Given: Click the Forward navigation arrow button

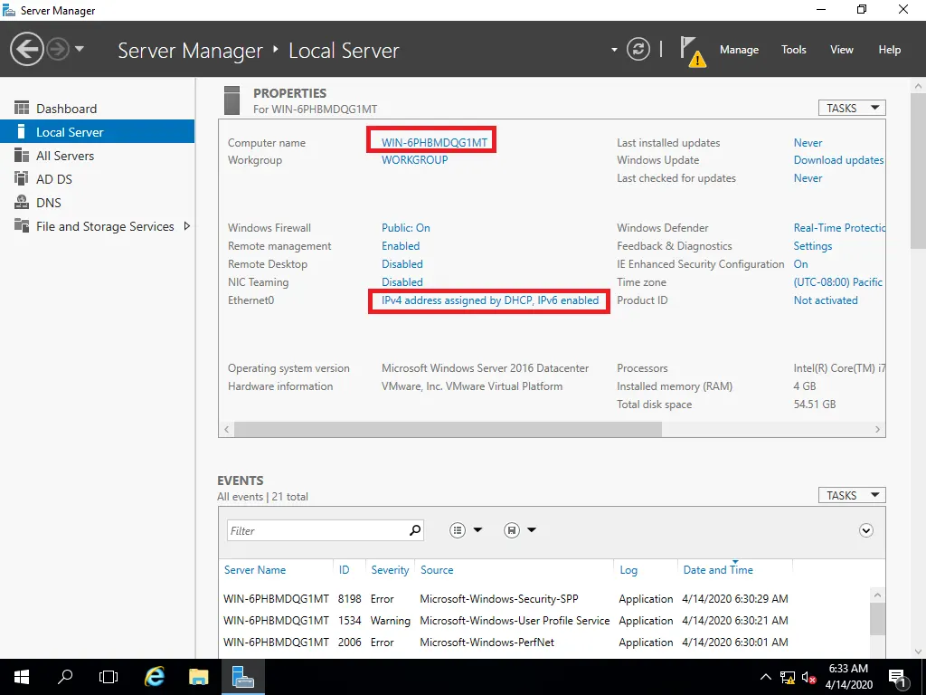Looking at the screenshot, I should (58, 49).
